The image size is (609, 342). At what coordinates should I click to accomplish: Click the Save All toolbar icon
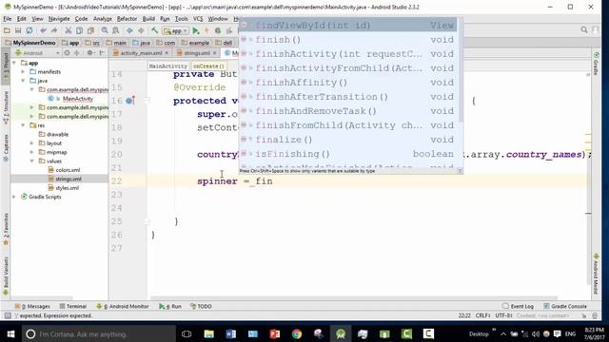point(18,30)
